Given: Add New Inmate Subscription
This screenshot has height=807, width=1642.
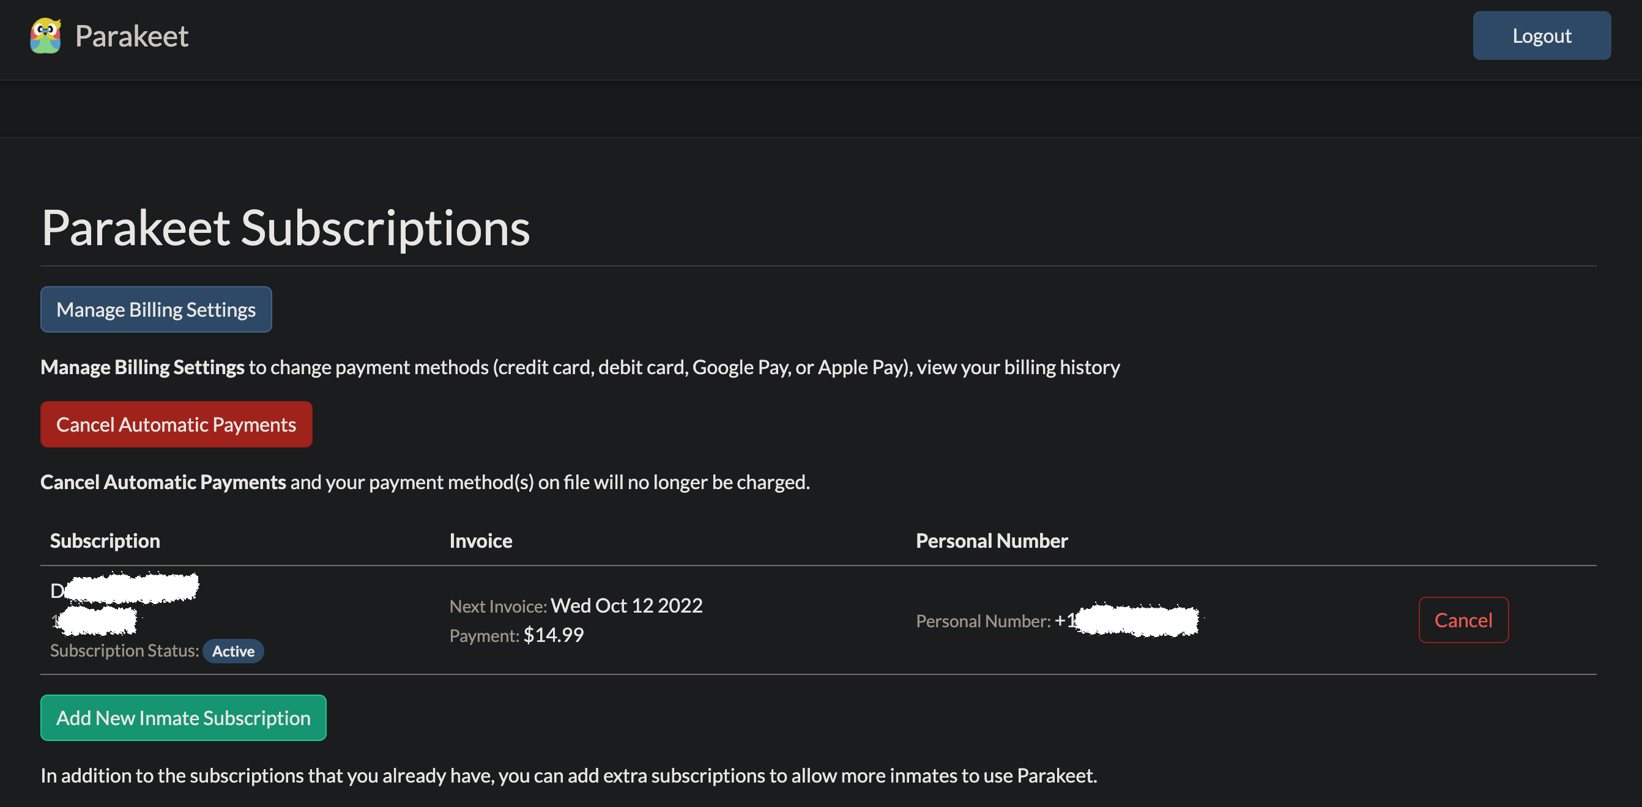Looking at the screenshot, I should tap(184, 718).
